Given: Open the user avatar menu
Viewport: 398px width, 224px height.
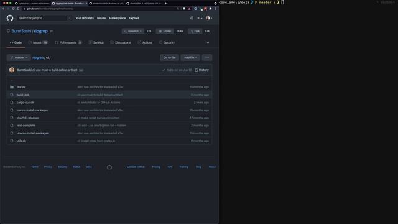Looking at the screenshot, I should pyautogui.click(x=209, y=18).
